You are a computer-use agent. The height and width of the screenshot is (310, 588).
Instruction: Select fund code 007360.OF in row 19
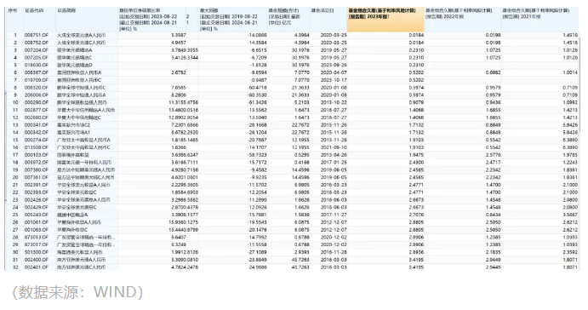(x=37, y=170)
